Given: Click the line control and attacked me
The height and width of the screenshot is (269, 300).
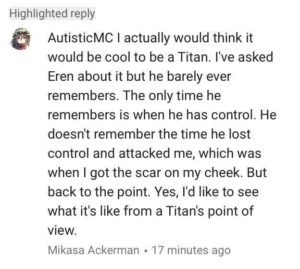Looking at the screenshot, I should [154, 154].
